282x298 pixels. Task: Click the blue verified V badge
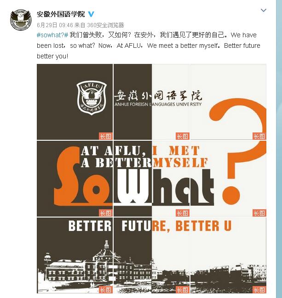(x=91, y=14)
